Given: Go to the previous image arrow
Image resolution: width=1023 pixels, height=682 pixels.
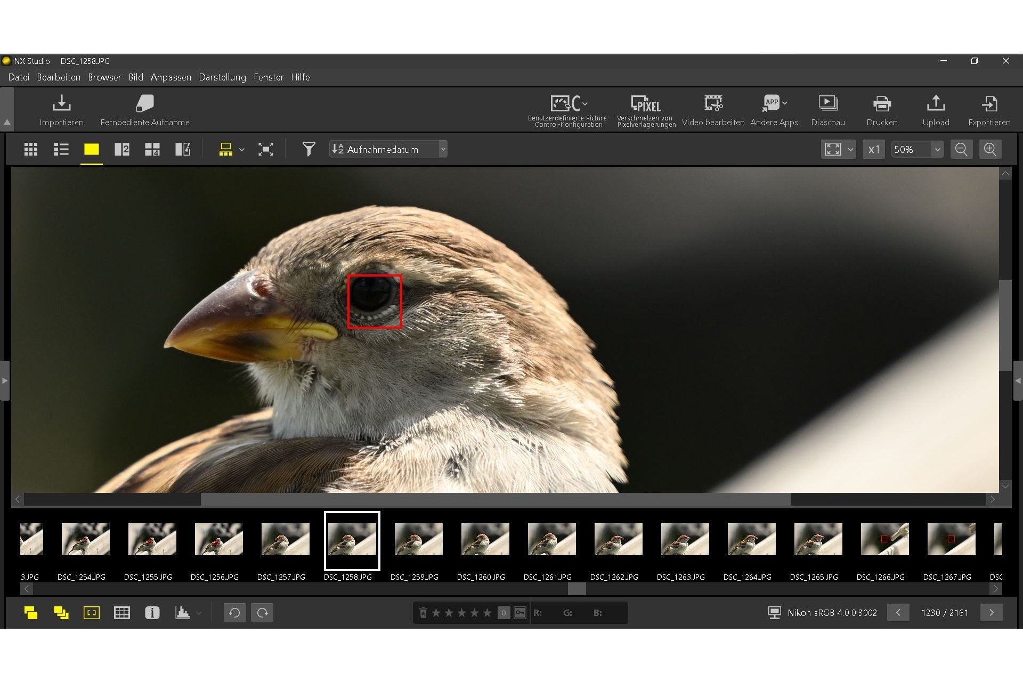Looking at the screenshot, I should pos(898,613).
